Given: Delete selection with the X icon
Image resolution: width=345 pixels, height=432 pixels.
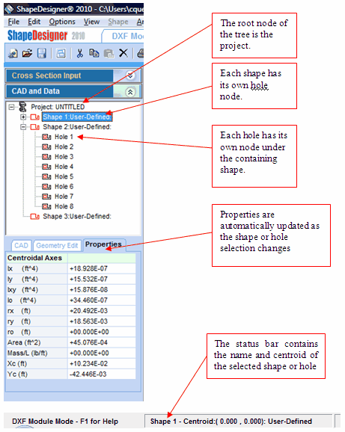Looking at the screenshot, I should [123, 53].
